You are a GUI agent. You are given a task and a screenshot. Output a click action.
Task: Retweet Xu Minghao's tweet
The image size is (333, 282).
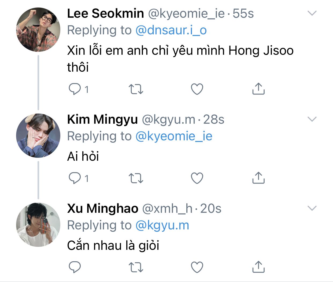pyautogui.click(x=136, y=267)
